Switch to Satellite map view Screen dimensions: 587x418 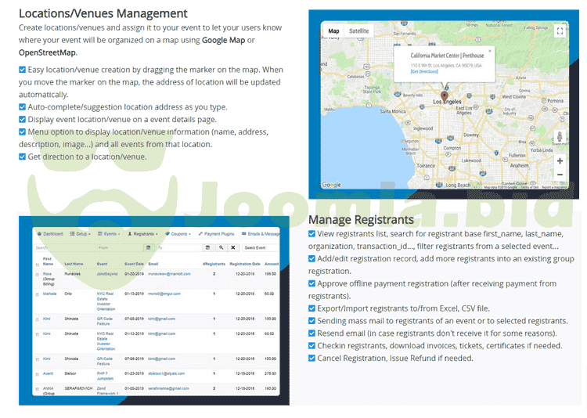click(x=359, y=31)
